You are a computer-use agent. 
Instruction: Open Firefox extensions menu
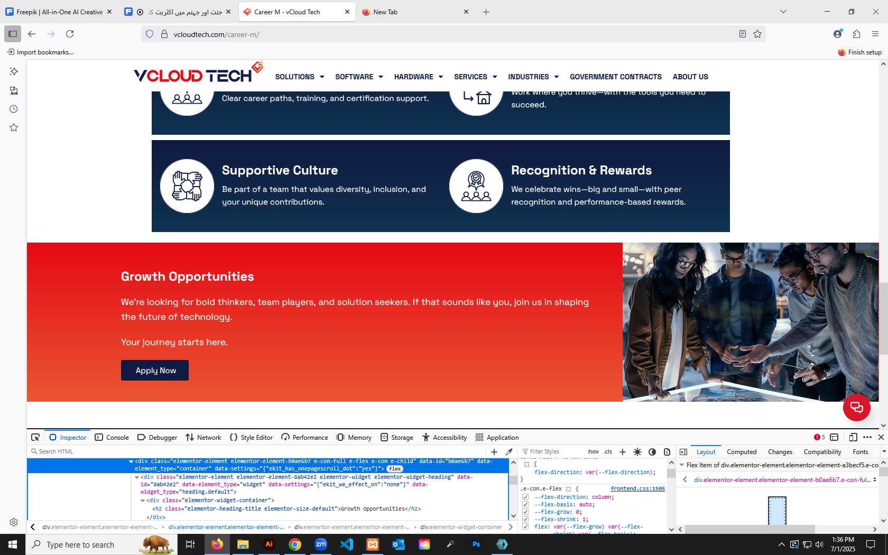[856, 34]
